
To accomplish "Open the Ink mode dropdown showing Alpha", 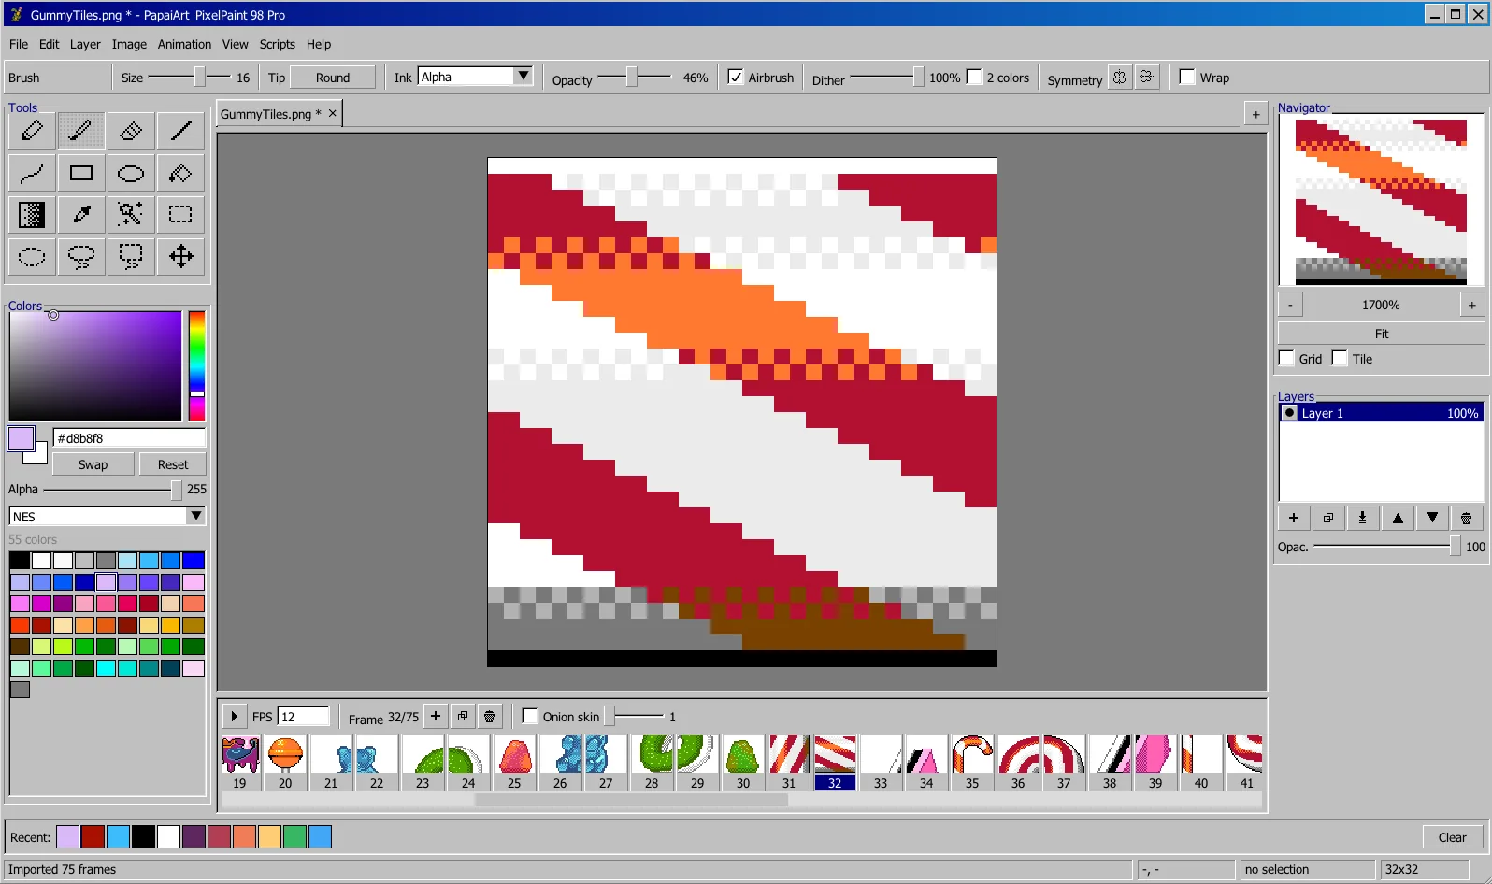I will tap(475, 77).
